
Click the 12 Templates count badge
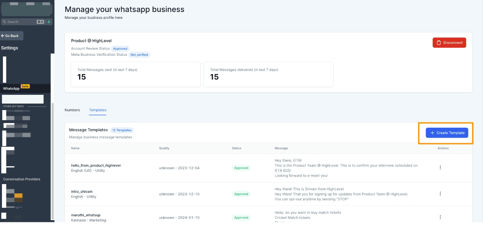(x=122, y=130)
